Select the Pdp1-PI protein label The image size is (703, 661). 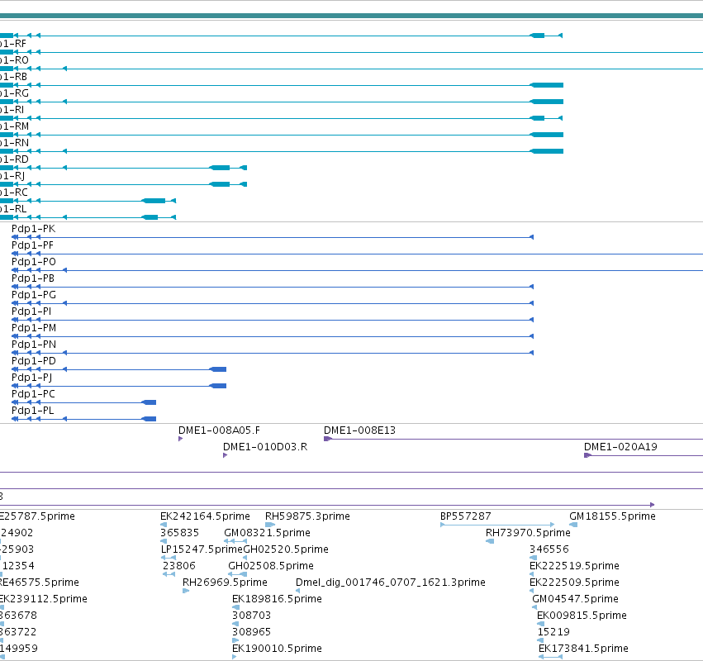[31, 311]
